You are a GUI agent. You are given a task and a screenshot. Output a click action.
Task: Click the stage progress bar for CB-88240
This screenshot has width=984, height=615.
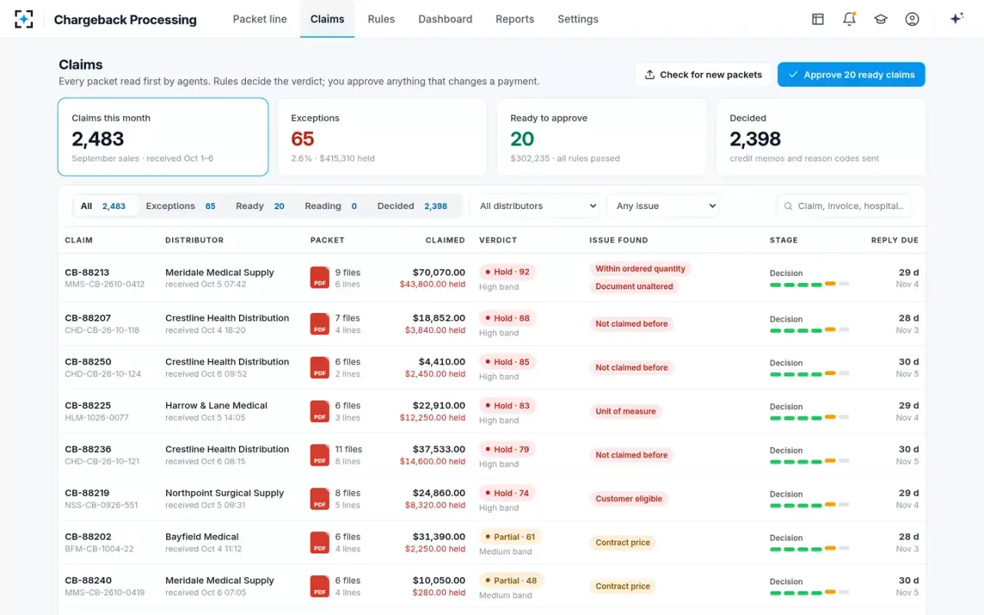[809, 593]
